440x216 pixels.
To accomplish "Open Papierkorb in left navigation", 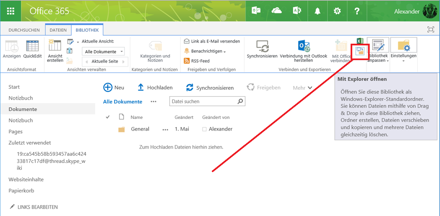I will point(21,191).
